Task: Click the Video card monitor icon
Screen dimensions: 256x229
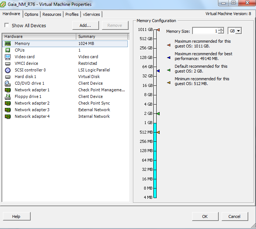Action: click(x=8, y=57)
